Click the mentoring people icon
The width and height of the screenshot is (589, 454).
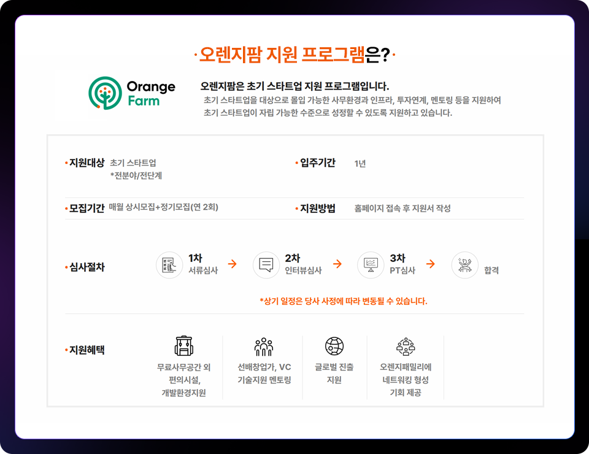[264, 344]
